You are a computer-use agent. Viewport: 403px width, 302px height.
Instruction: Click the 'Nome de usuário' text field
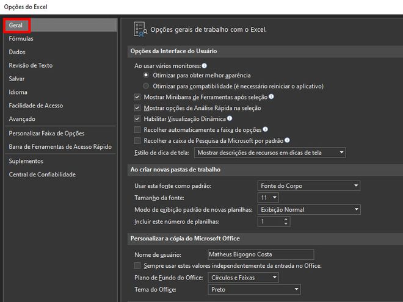pyautogui.click(x=261, y=254)
